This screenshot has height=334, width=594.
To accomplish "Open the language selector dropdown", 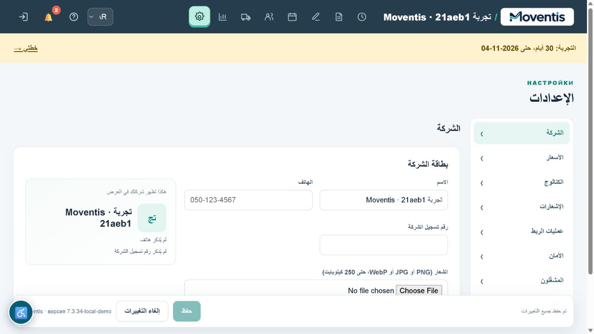I will click(x=100, y=17).
